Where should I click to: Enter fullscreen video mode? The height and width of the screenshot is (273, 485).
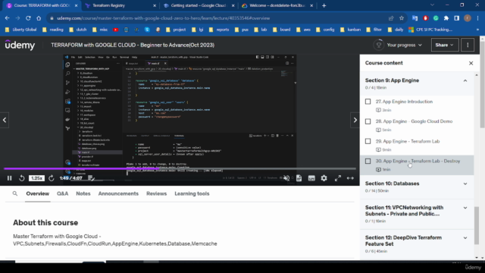pos(338,178)
